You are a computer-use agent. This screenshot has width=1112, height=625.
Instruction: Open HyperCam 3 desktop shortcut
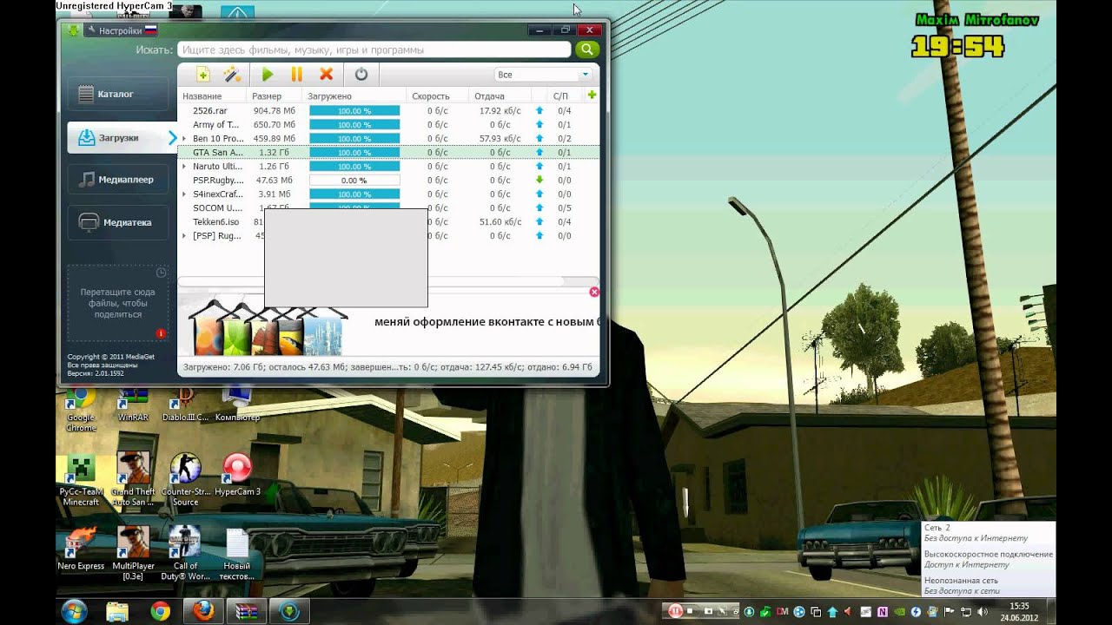click(x=237, y=474)
